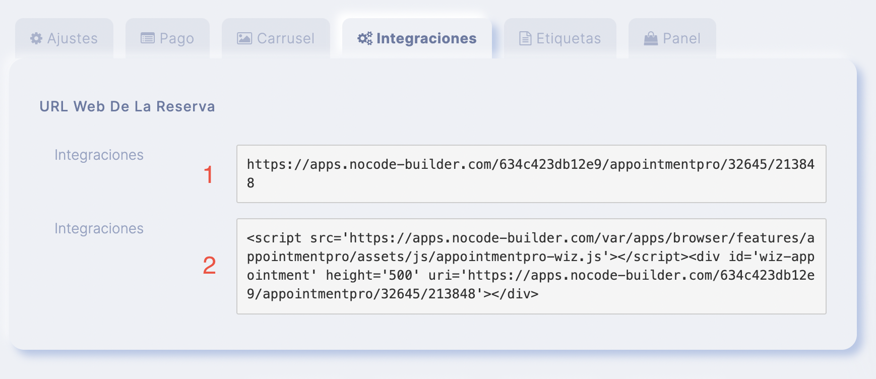Image resolution: width=876 pixels, height=379 pixels.
Task: Click the gear icon on Ajustes tab
Action: click(36, 38)
